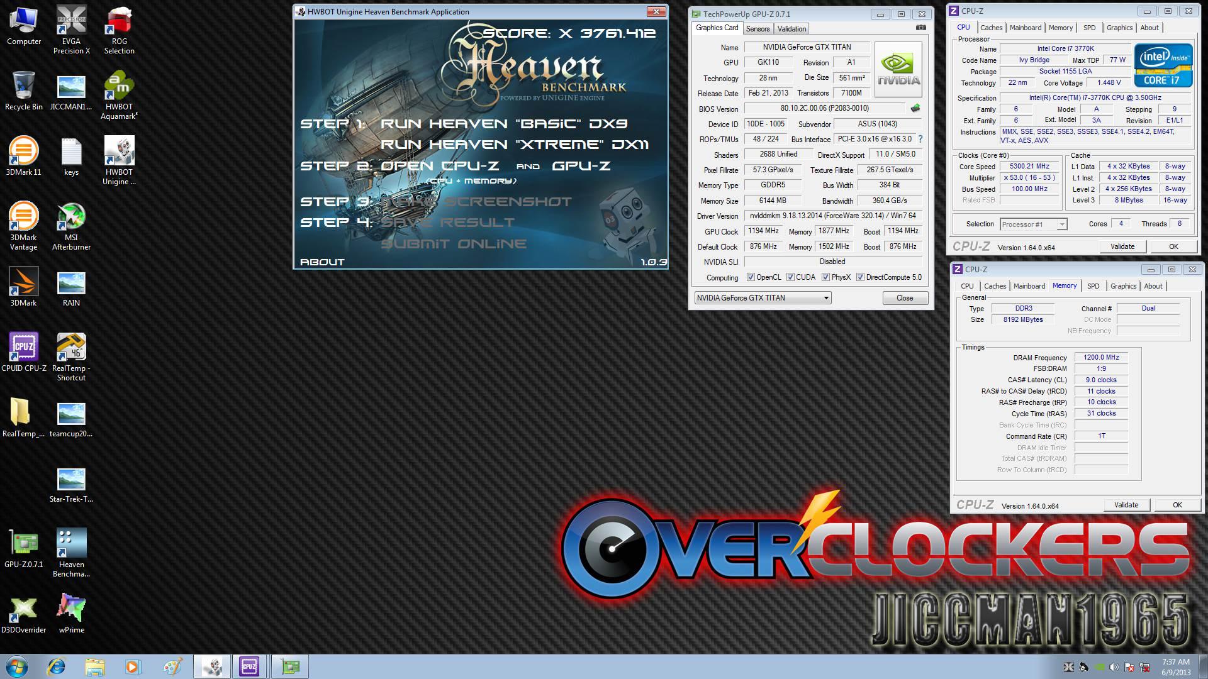
Task: Open the Recycle Bin
Action: tap(24, 91)
